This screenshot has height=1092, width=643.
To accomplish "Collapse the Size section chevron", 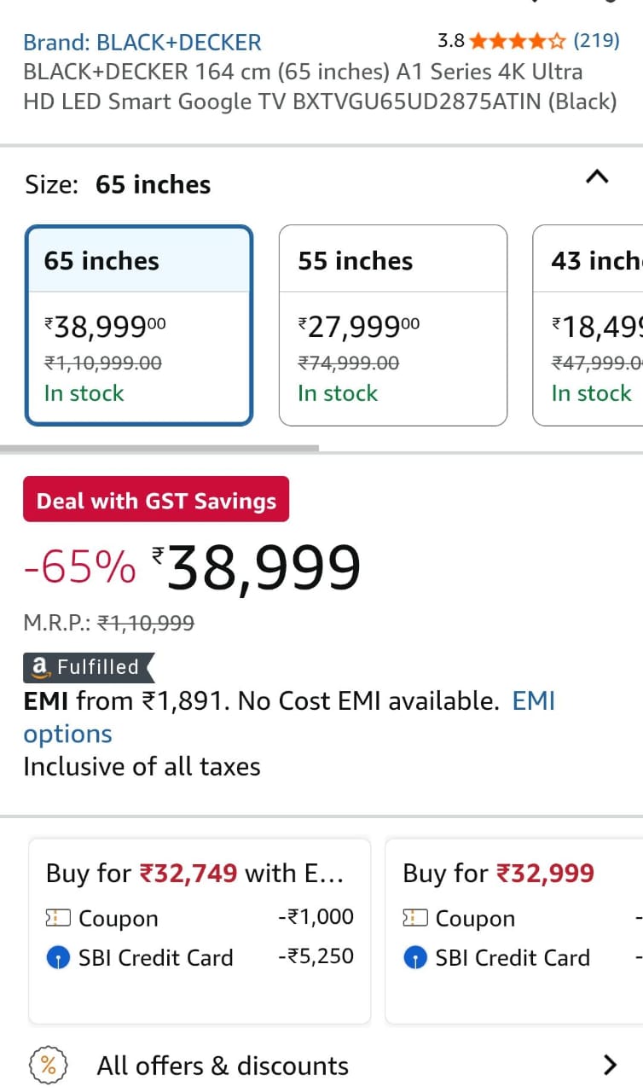I will pos(597,177).
